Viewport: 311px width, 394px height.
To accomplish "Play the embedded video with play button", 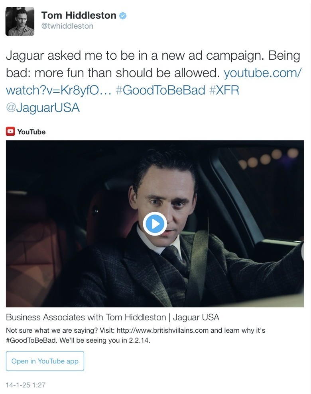I will tap(155, 224).
